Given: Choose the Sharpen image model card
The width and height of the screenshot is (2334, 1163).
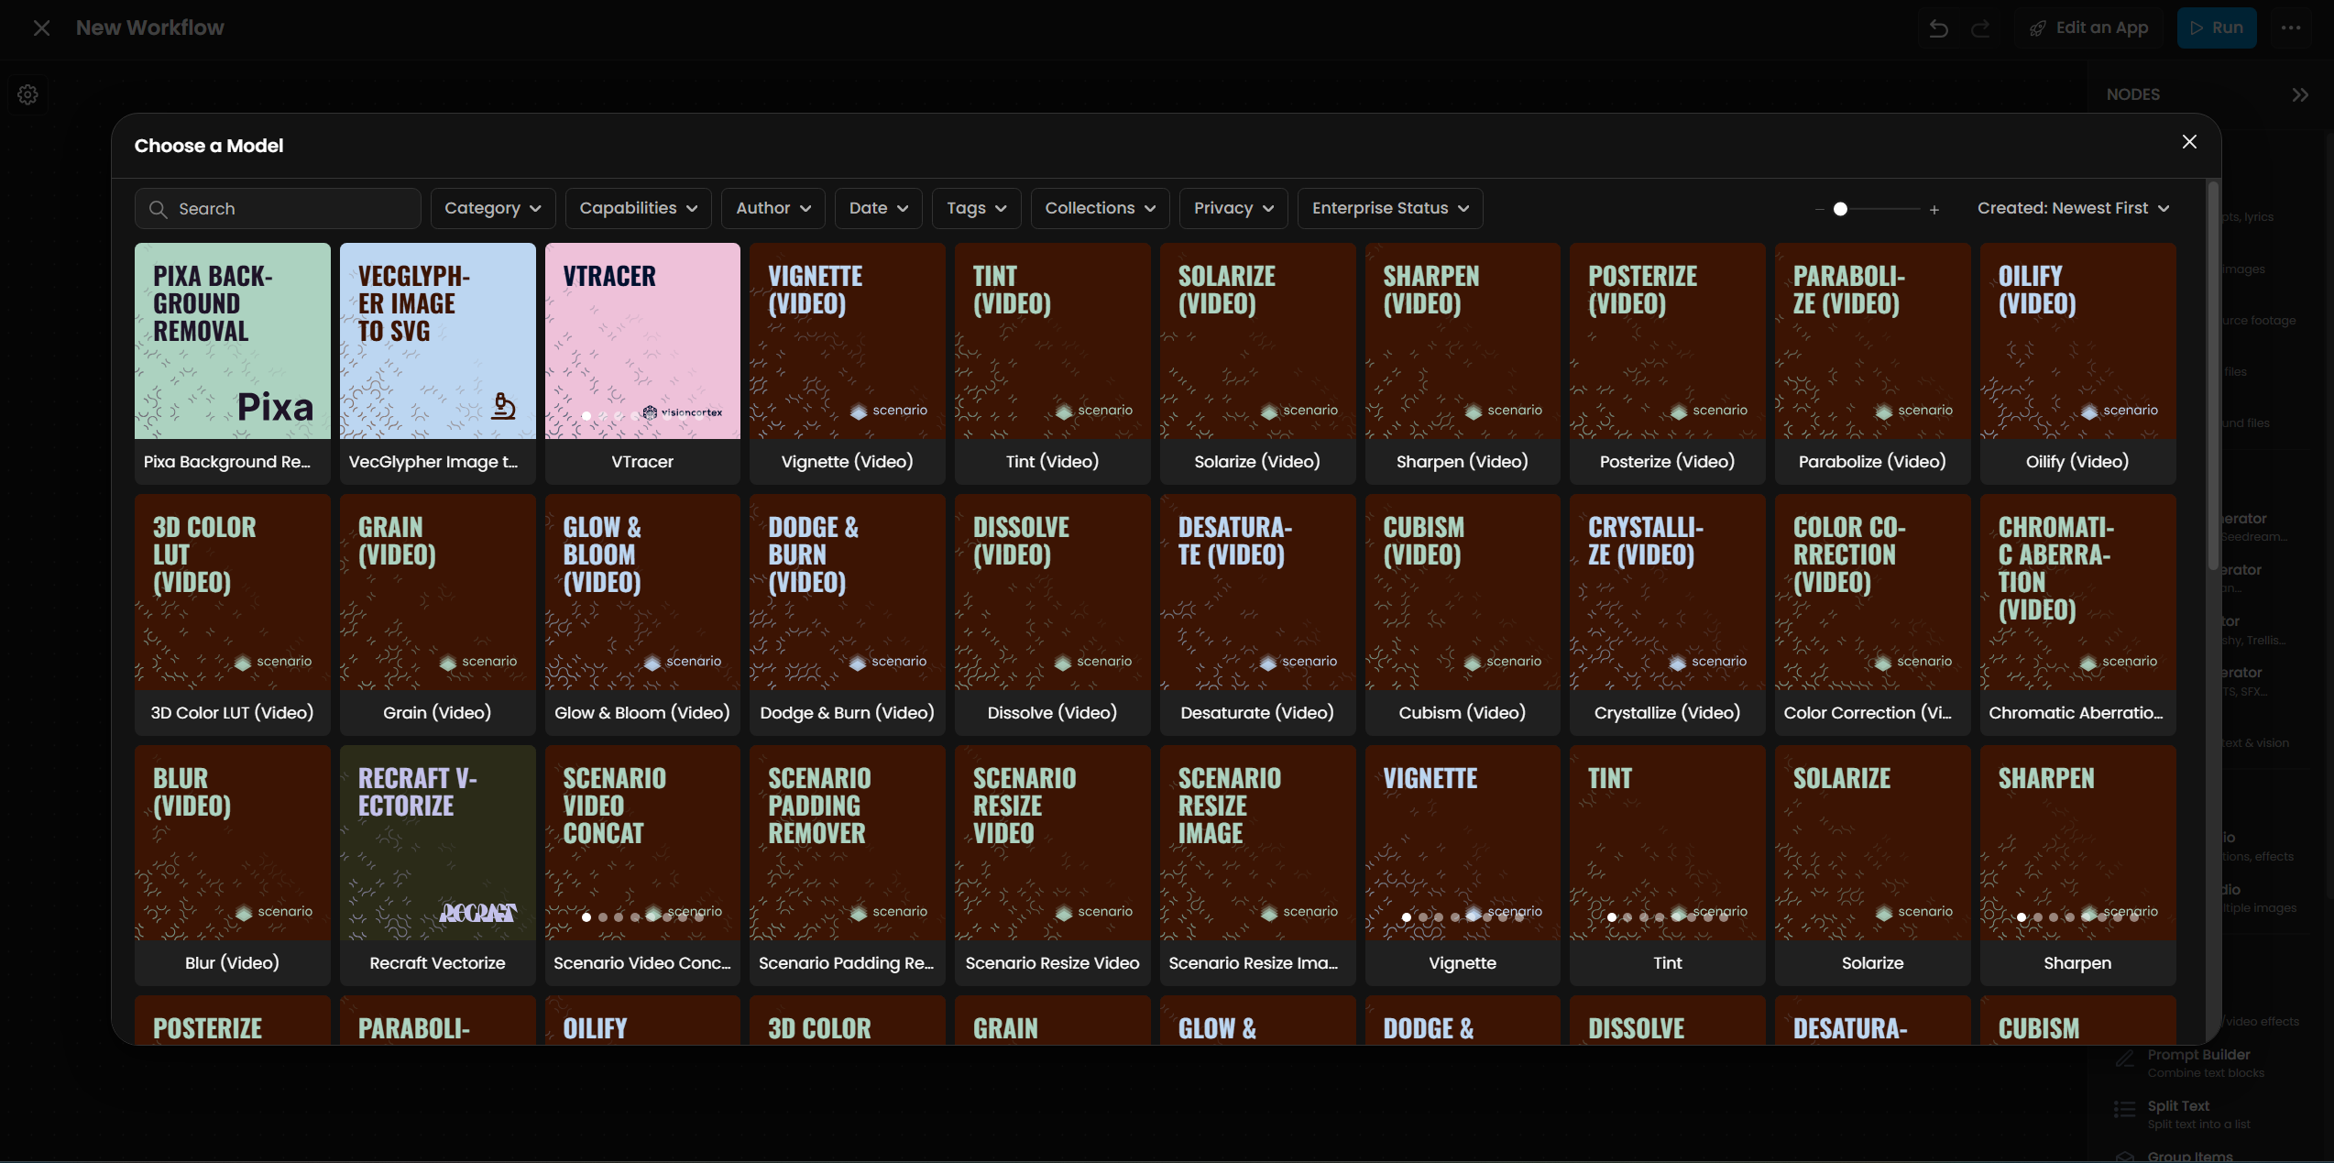Looking at the screenshot, I should click(2078, 866).
